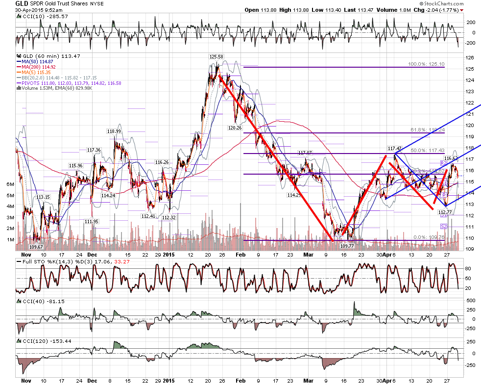
Task: Click the 125.58 peak price label
Action: click(x=216, y=57)
